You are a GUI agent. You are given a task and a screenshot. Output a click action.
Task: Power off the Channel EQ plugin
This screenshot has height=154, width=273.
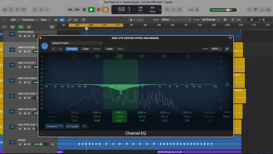coord(45,46)
